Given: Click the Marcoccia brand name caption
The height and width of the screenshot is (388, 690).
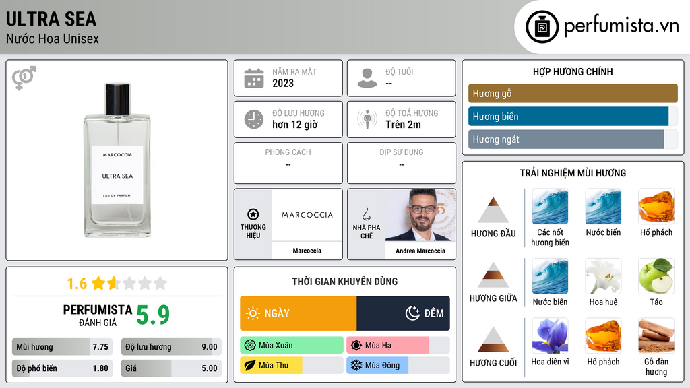Looking at the screenshot, I should point(307,251).
